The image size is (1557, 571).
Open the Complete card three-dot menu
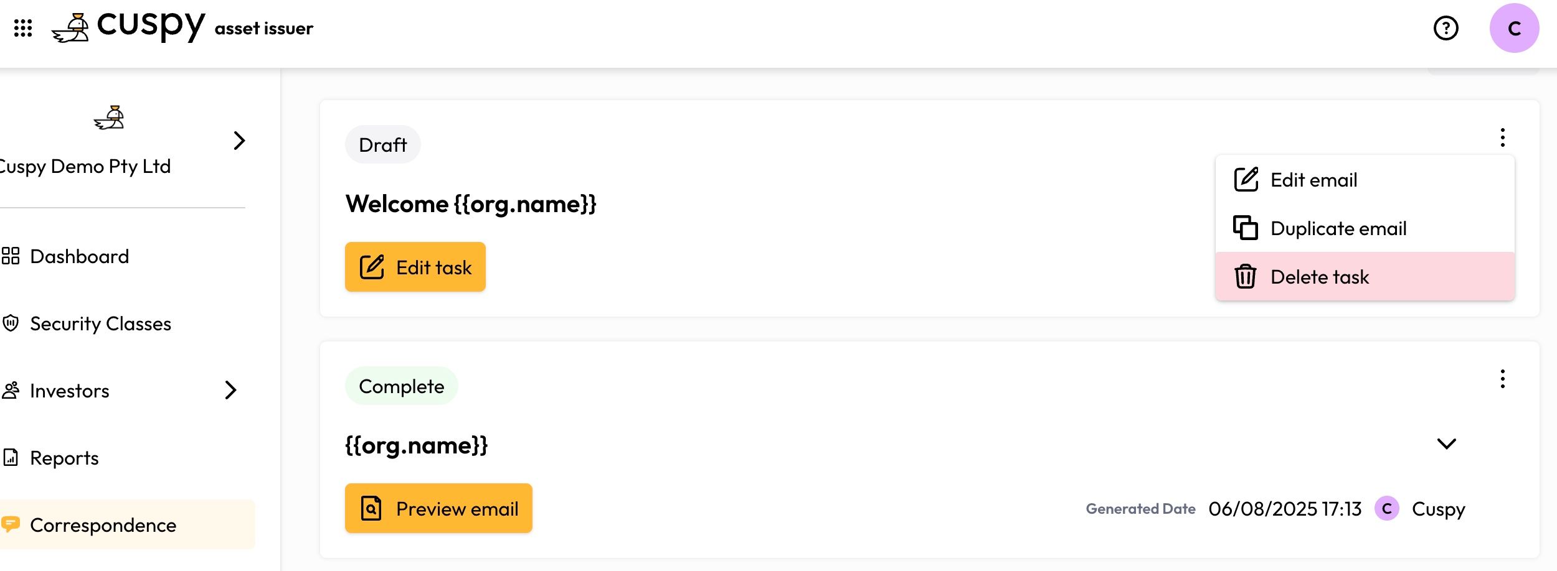point(1502,379)
